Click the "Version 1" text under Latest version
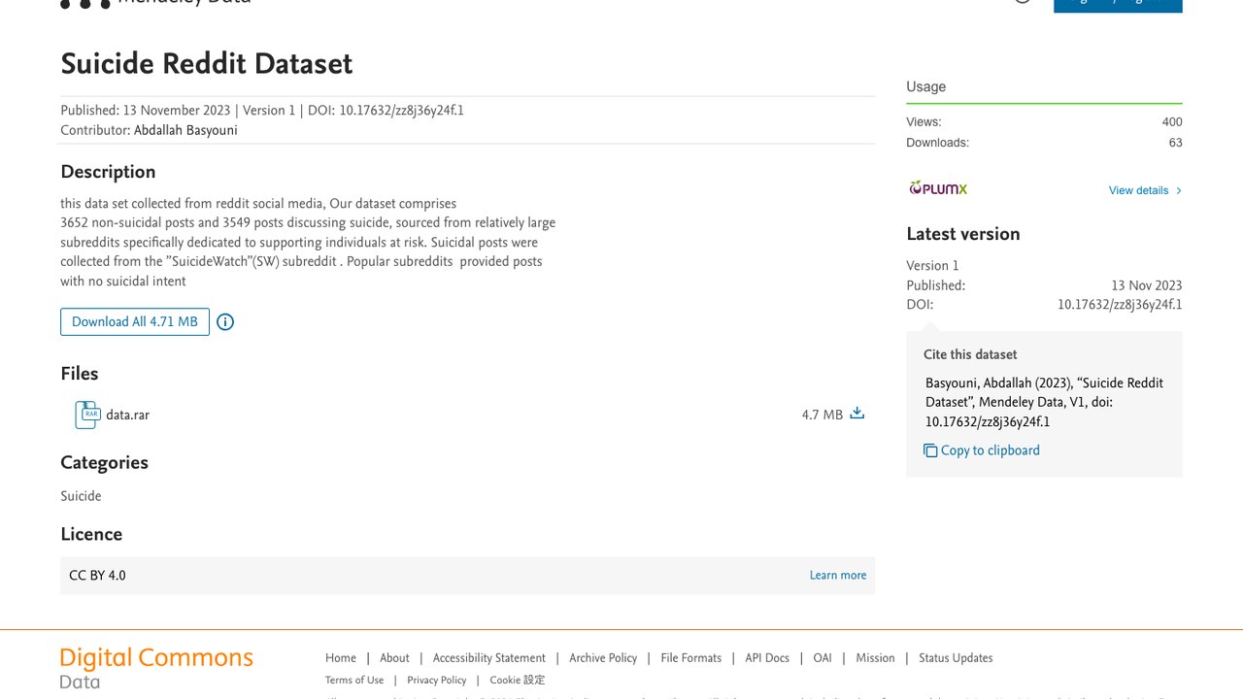Viewport: 1243px width, 699px height. (x=932, y=266)
